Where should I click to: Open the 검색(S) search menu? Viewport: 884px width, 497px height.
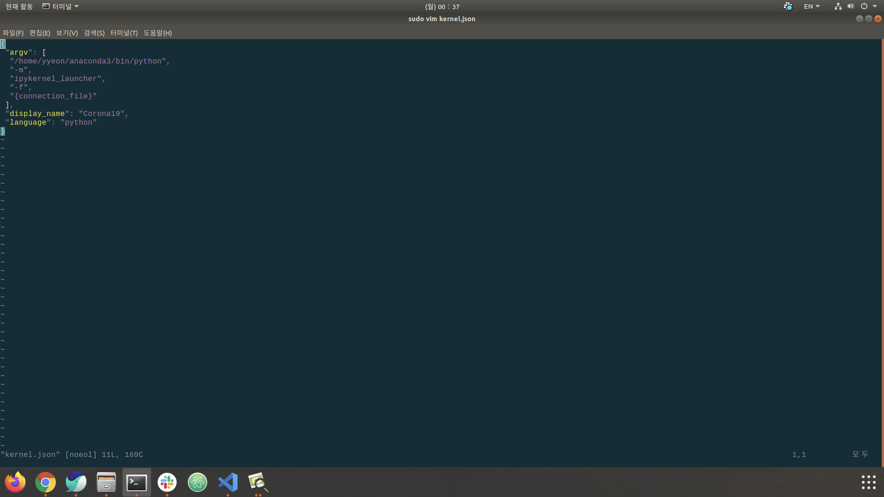[x=94, y=33]
